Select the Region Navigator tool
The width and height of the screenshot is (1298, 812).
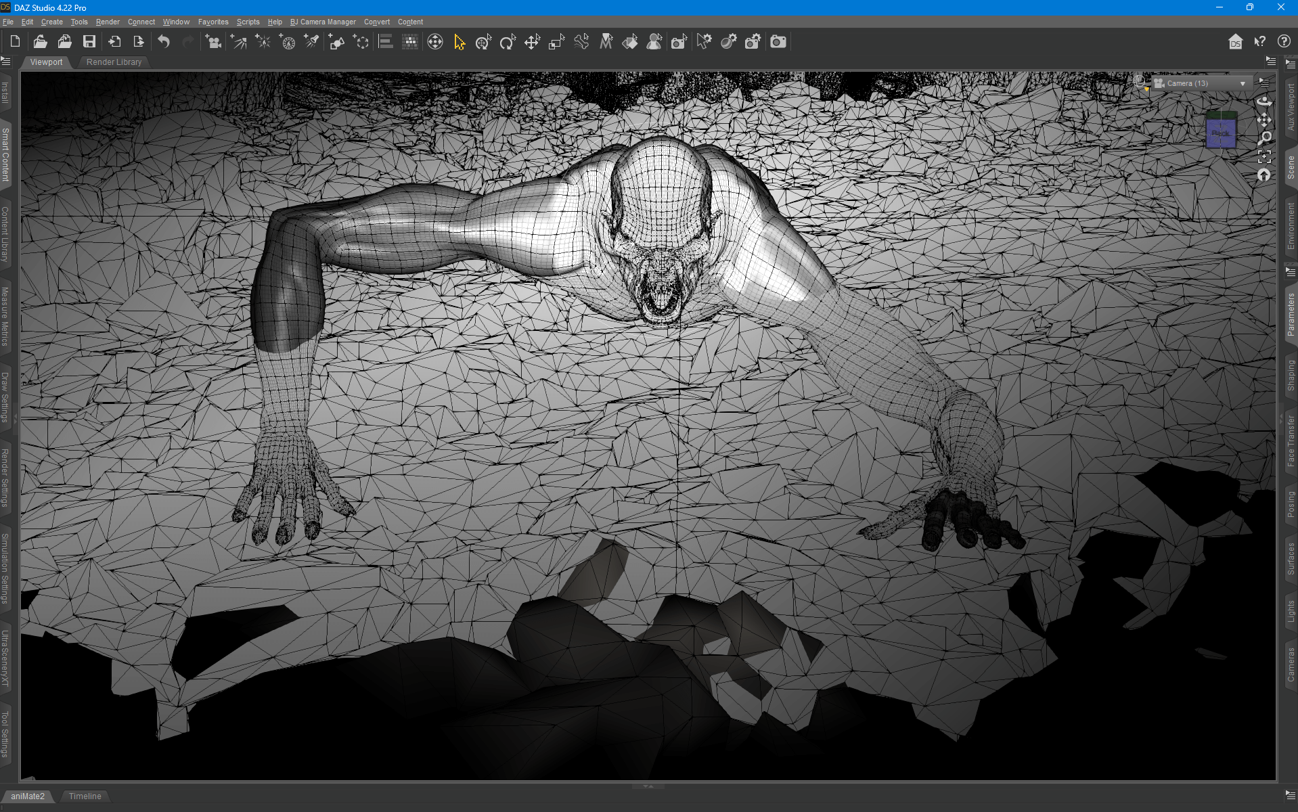click(654, 42)
